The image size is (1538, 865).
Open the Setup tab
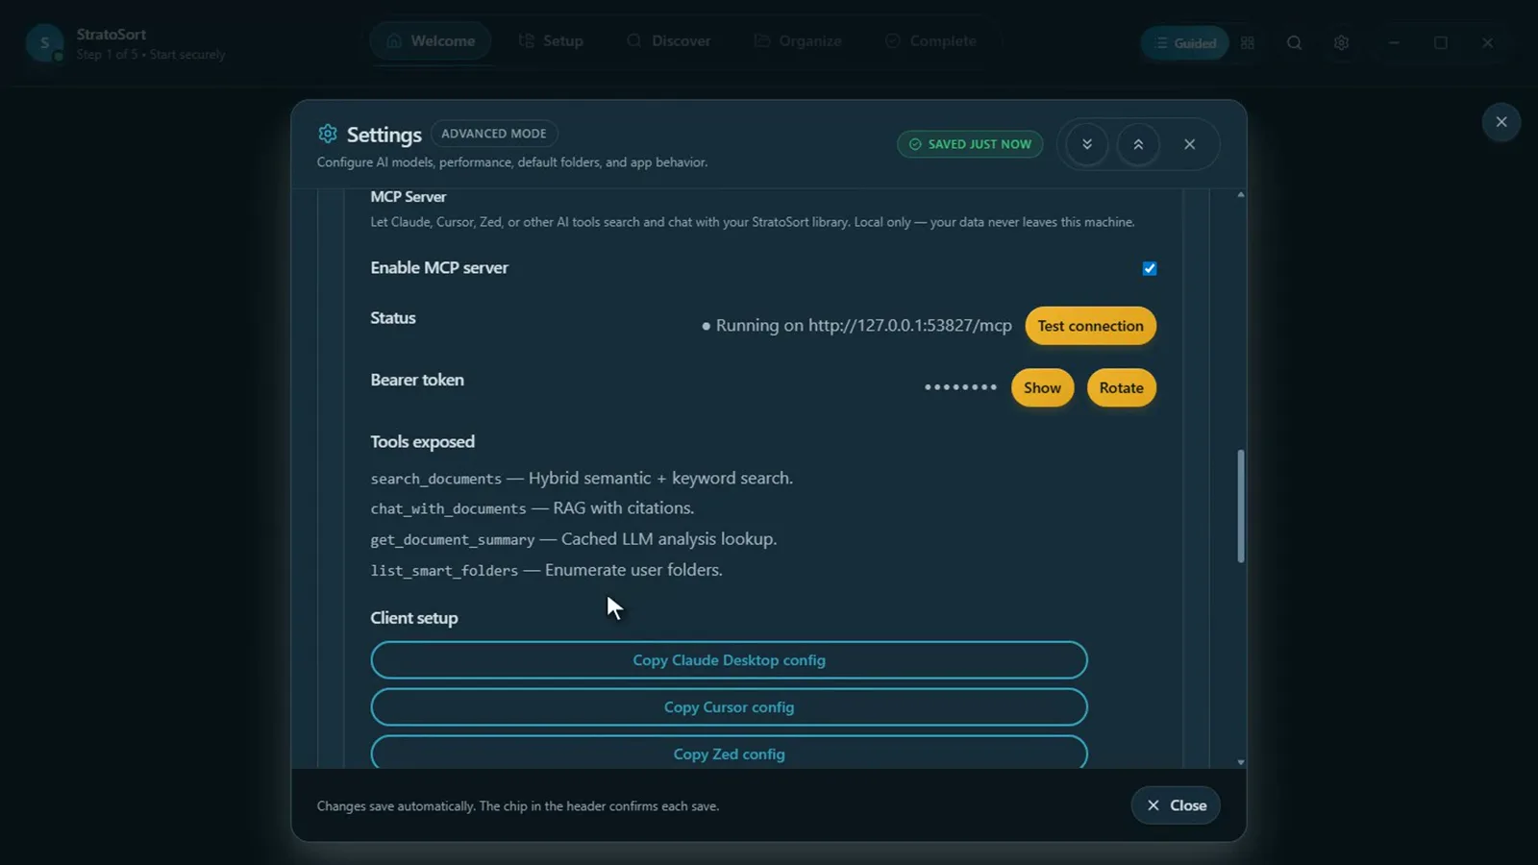point(551,41)
